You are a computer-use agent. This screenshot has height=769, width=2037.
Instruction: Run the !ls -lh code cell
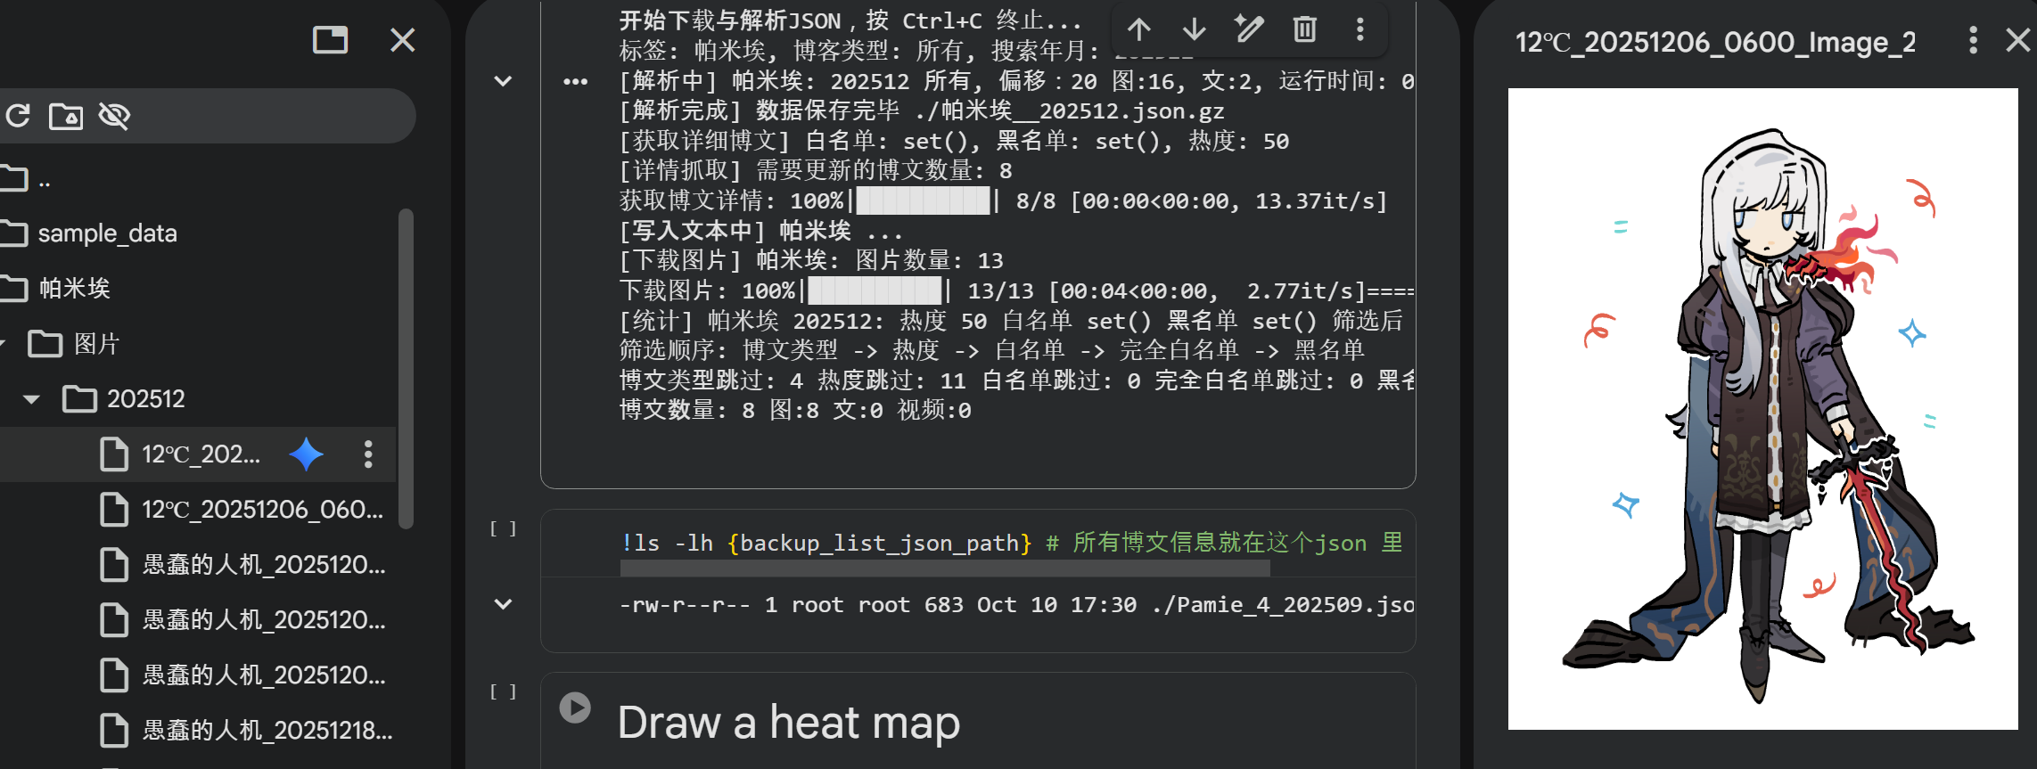503,528
